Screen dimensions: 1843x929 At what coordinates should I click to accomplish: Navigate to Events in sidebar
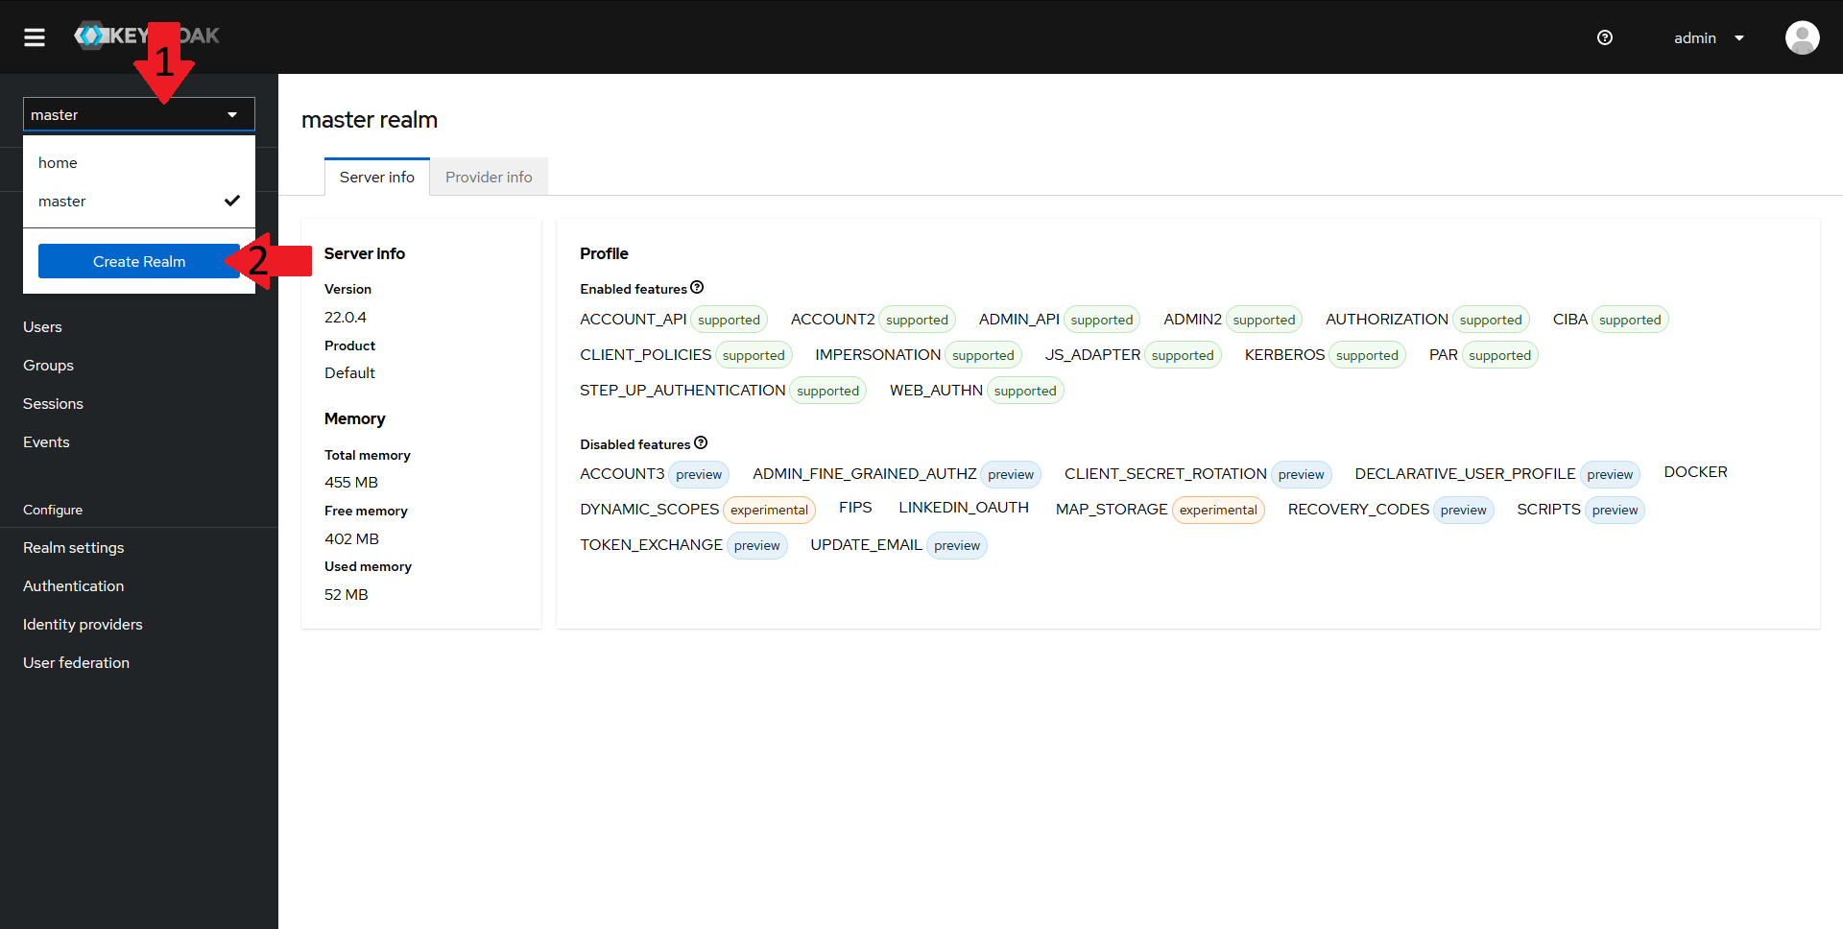(x=46, y=442)
